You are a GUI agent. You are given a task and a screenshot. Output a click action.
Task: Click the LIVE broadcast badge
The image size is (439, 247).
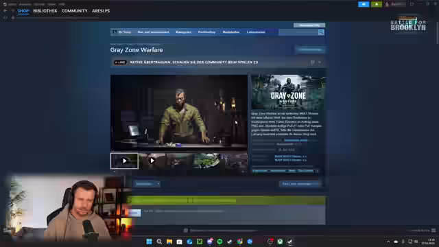120,62
